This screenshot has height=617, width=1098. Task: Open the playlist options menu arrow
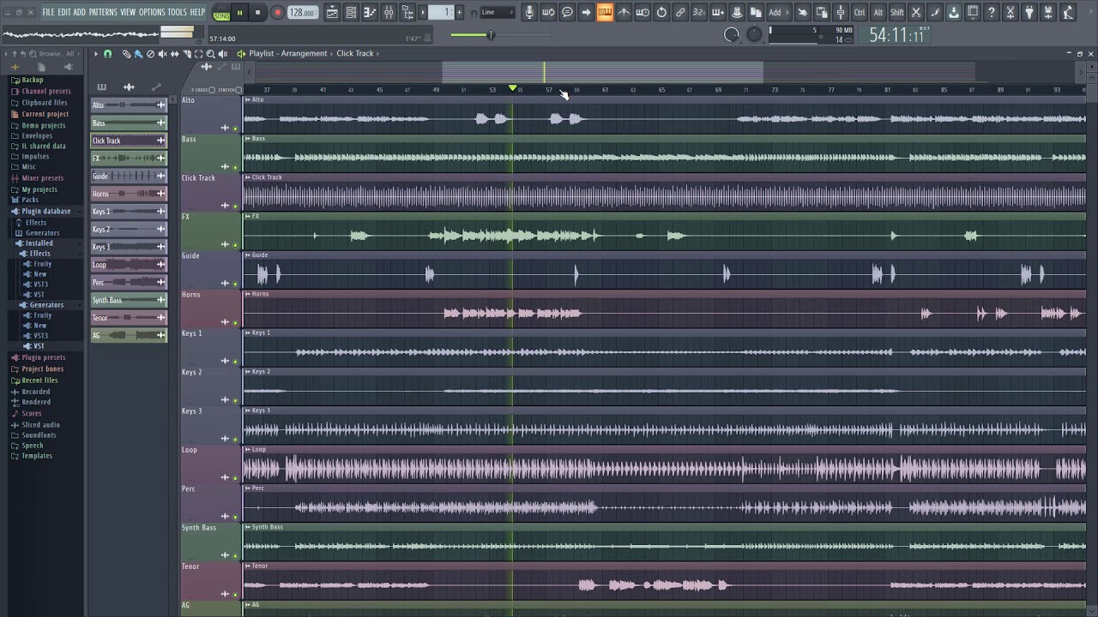click(x=96, y=54)
